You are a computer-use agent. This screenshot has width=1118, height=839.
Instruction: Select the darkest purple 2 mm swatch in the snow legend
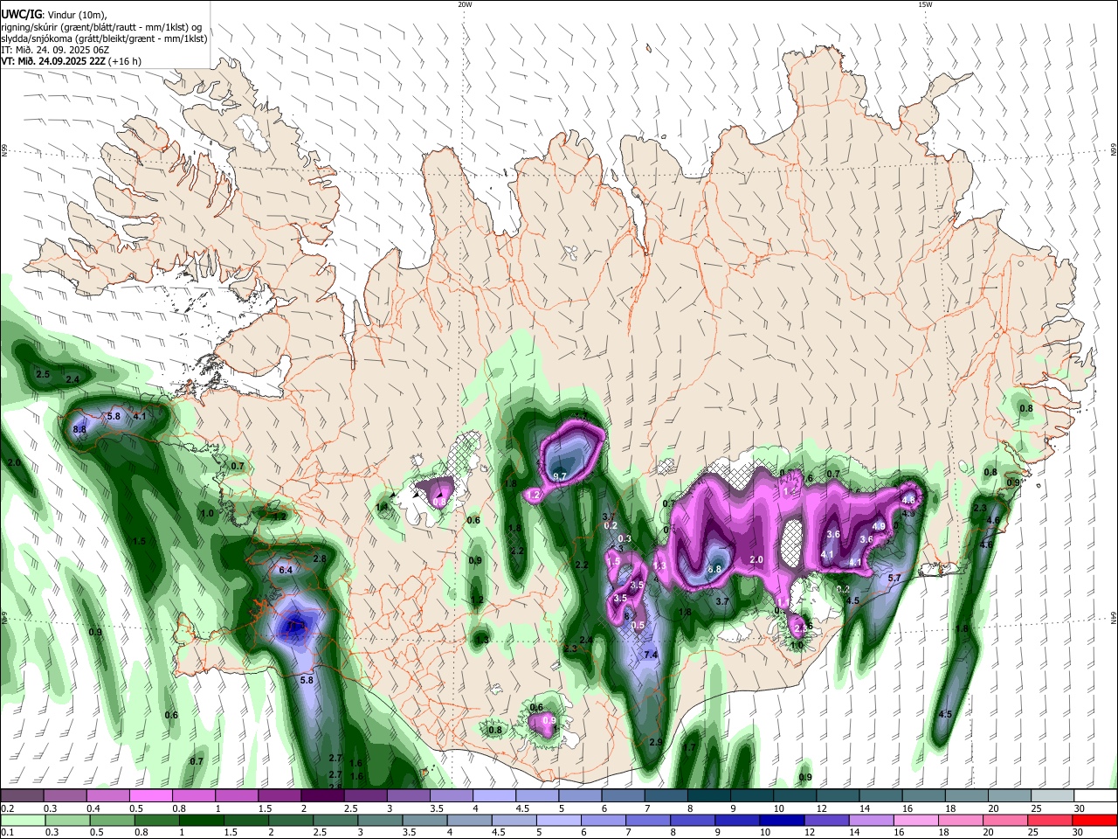[322, 796]
